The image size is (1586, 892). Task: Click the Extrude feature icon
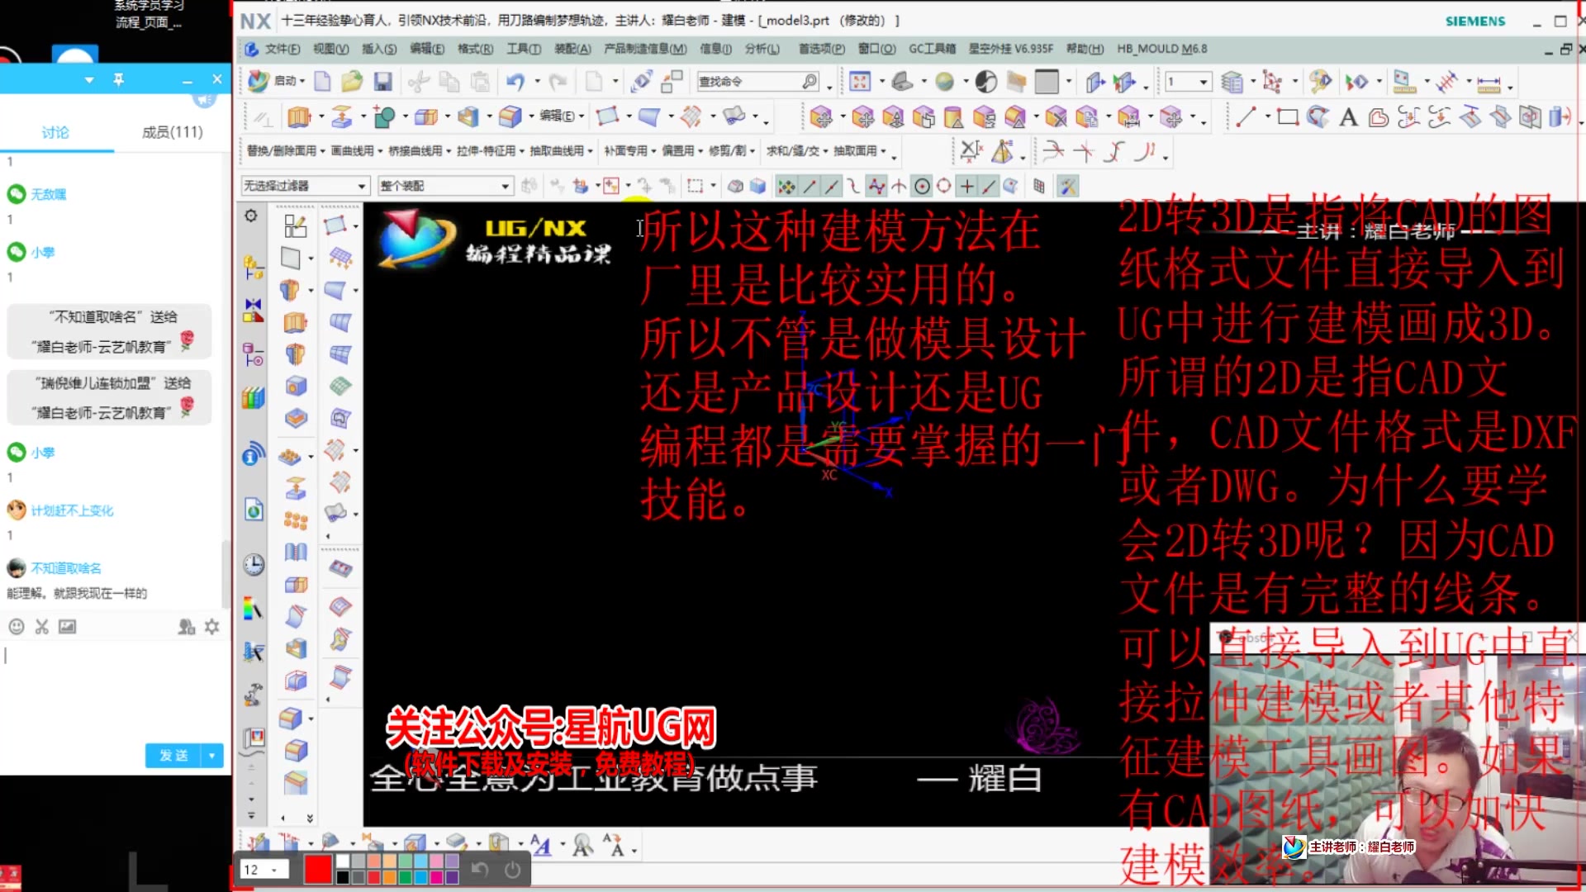(298, 117)
